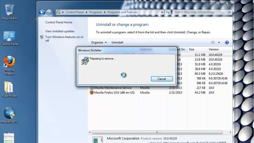Click the Uninstall toolbar button
Viewport: 254px width, 143px height.
[x=117, y=43]
